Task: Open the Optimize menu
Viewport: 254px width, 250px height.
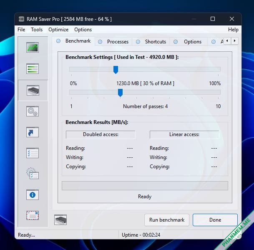Action: 58,30
